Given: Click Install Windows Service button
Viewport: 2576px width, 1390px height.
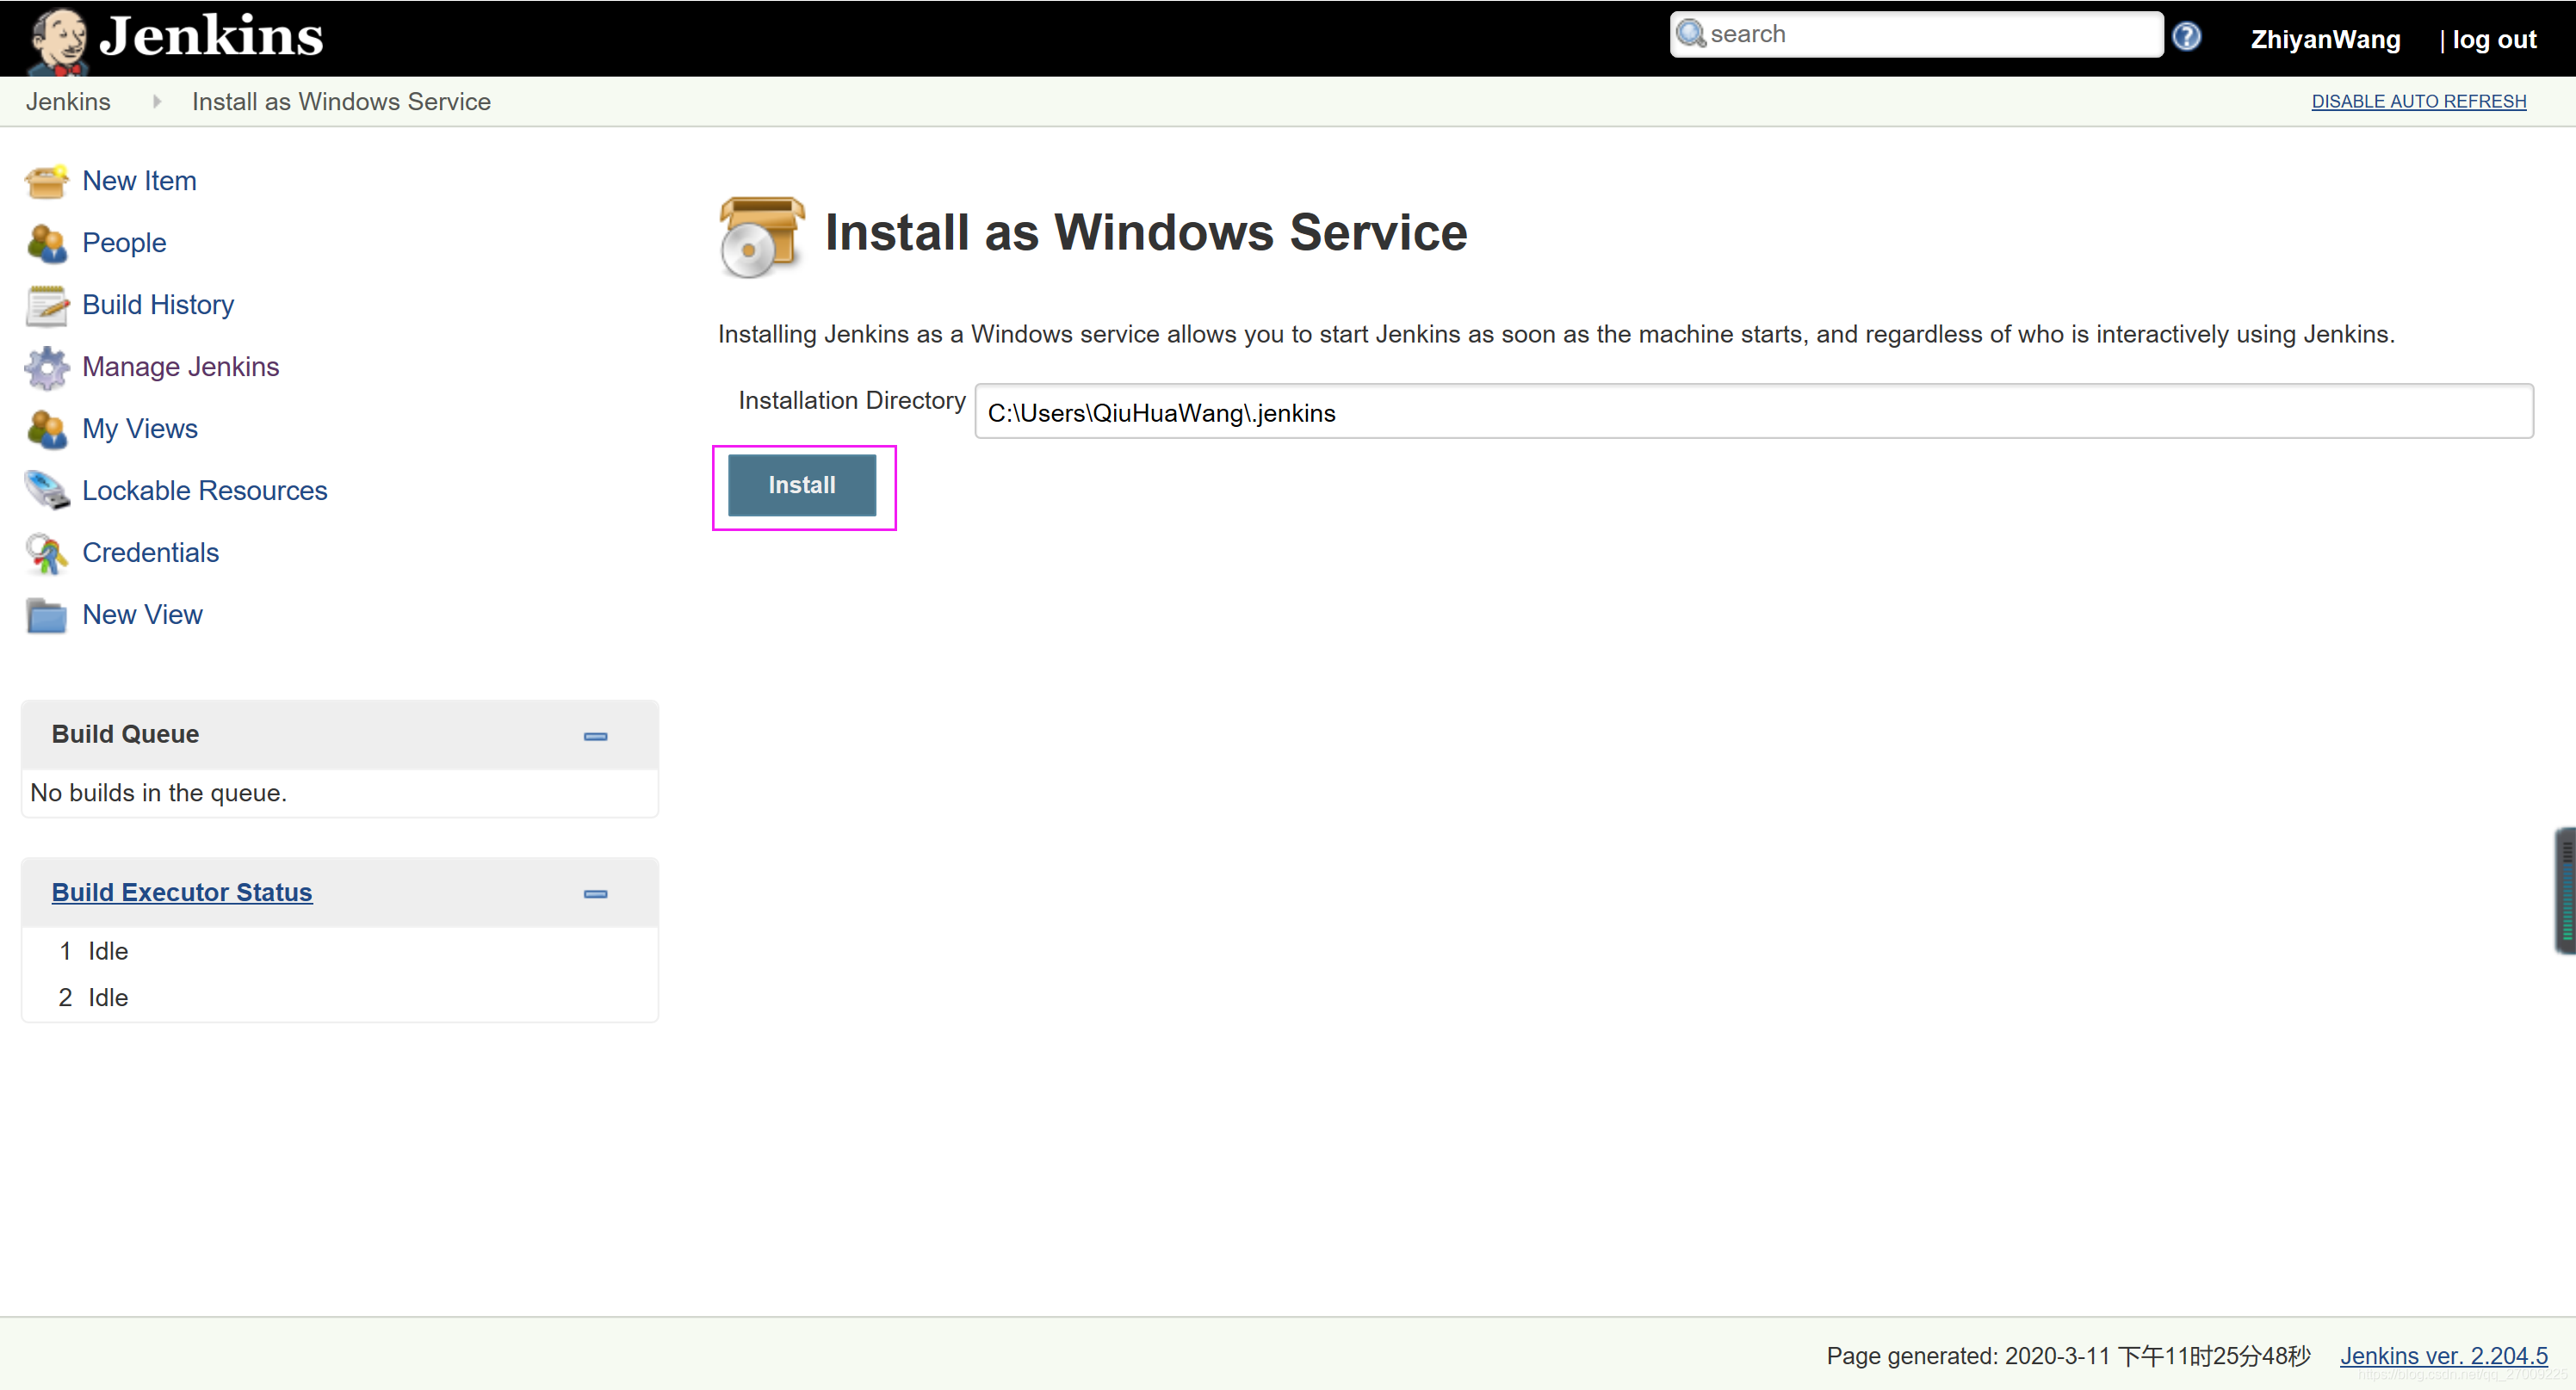Looking at the screenshot, I should [801, 485].
